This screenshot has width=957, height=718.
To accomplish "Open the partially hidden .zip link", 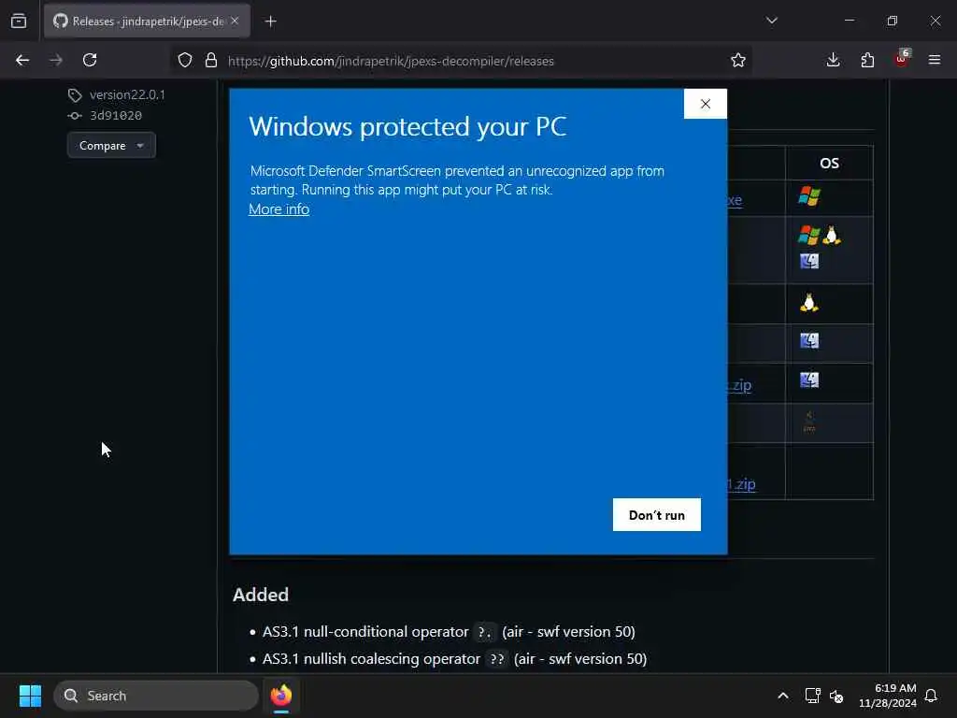I will 740,384.
